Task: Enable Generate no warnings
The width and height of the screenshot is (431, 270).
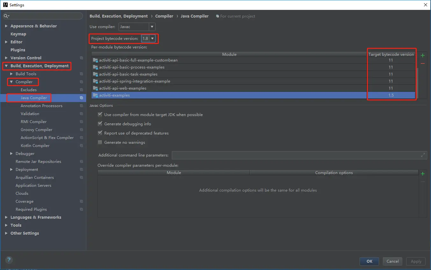Action: (100, 142)
